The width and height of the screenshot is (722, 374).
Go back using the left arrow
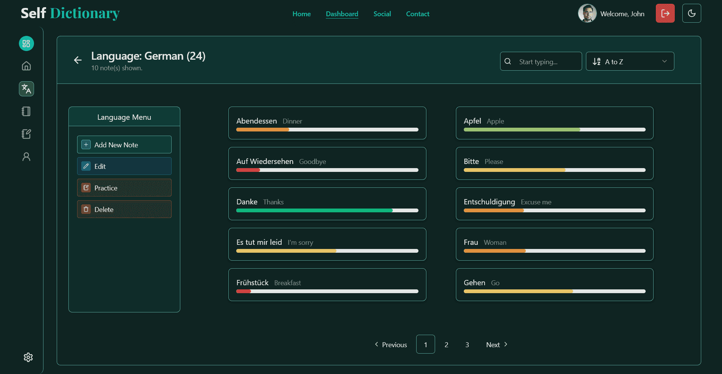(78, 60)
